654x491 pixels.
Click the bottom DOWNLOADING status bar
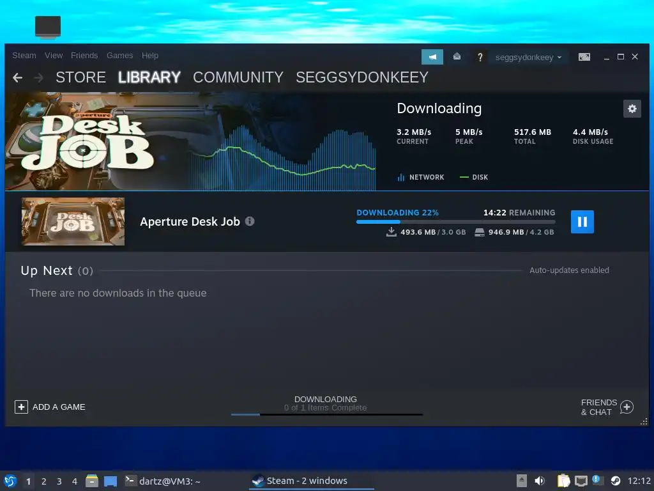click(326, 414)
